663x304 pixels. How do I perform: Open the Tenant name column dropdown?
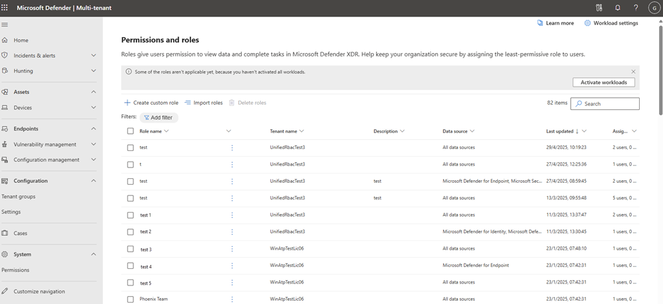pos(301,131)
